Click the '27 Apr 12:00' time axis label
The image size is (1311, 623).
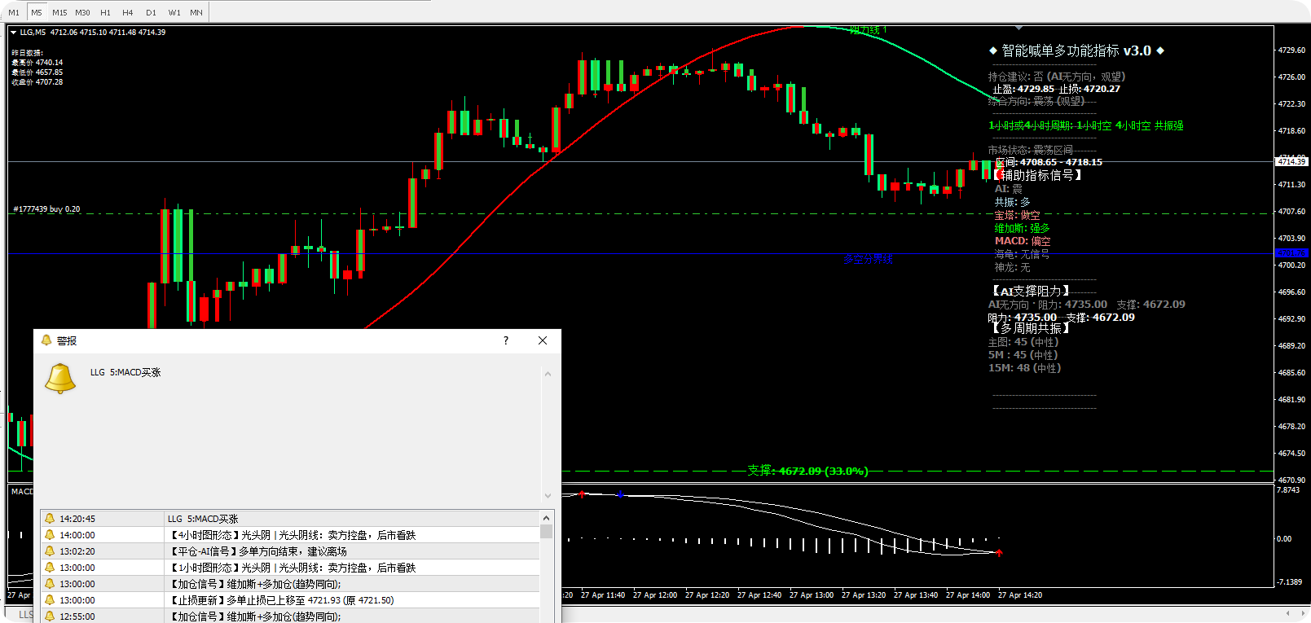[655, 595]
